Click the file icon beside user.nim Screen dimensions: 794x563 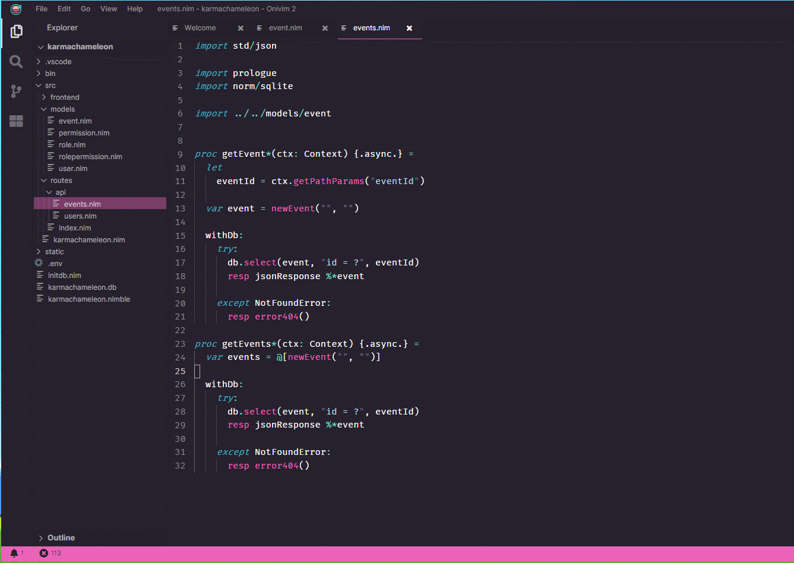pyautogui.click(x=51, y=168)
